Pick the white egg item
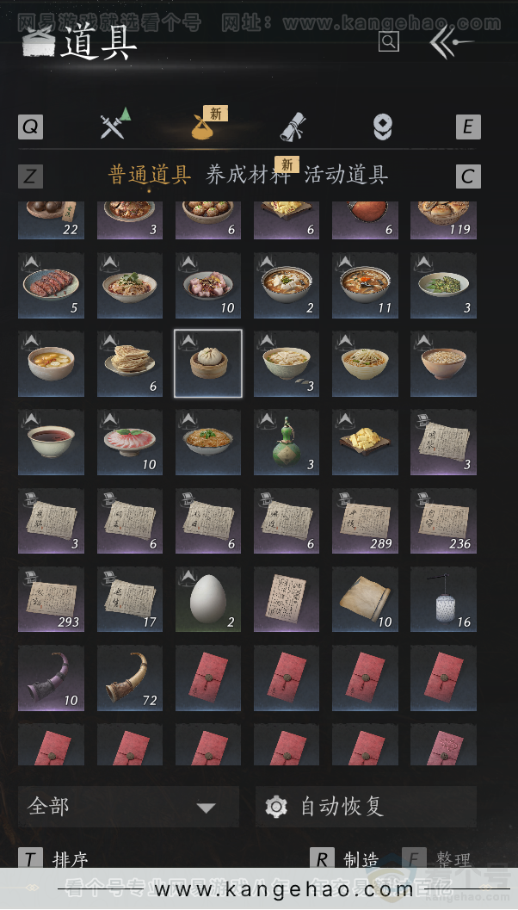 click(208, 599)
